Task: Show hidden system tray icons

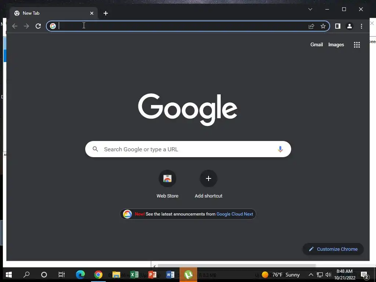Action: 311,275
